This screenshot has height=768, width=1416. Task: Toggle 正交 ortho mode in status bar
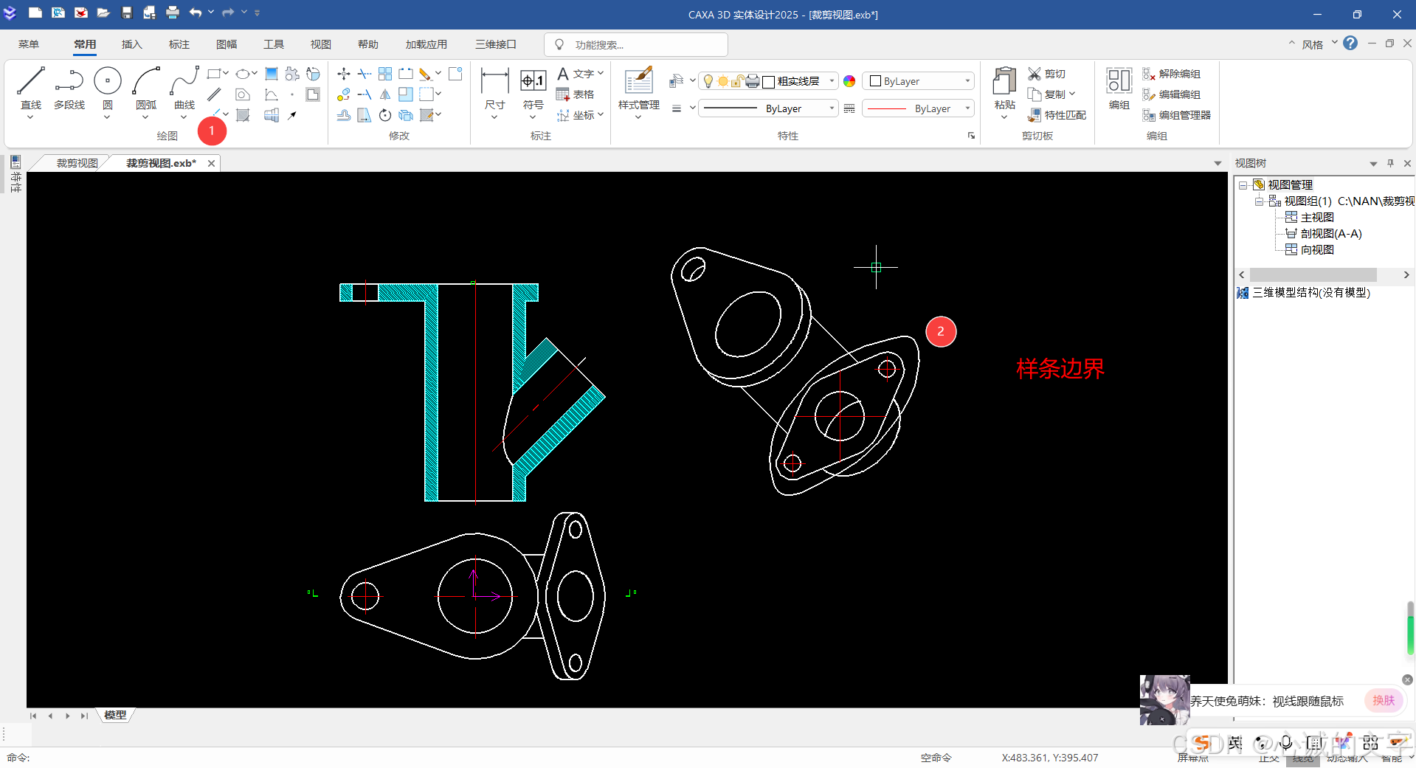[x=1269, y=758]
